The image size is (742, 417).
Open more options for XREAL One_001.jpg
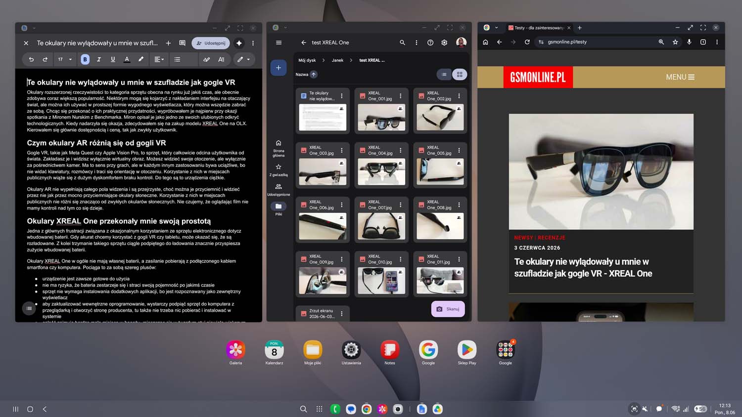click(400, 96)
